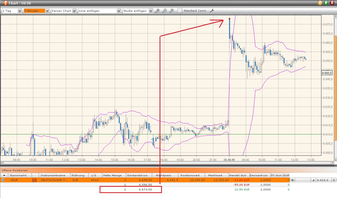The image size is (337, 198).
Task: Click the 6.610,0 price level field
Action: [323, 180]
